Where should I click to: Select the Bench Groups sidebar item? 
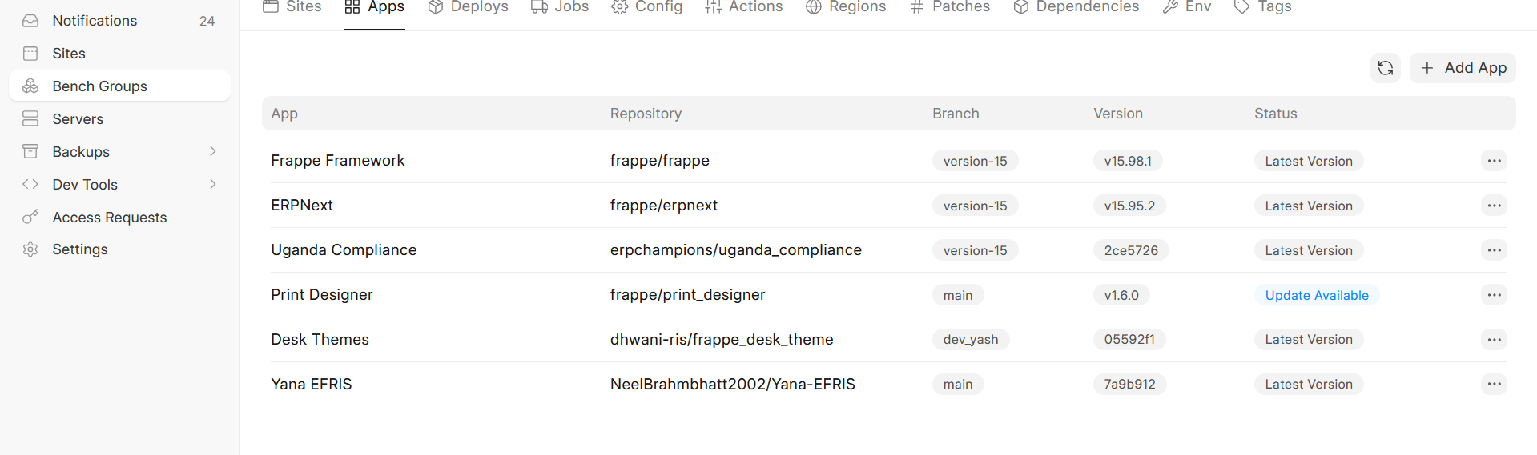click(99, 86)
